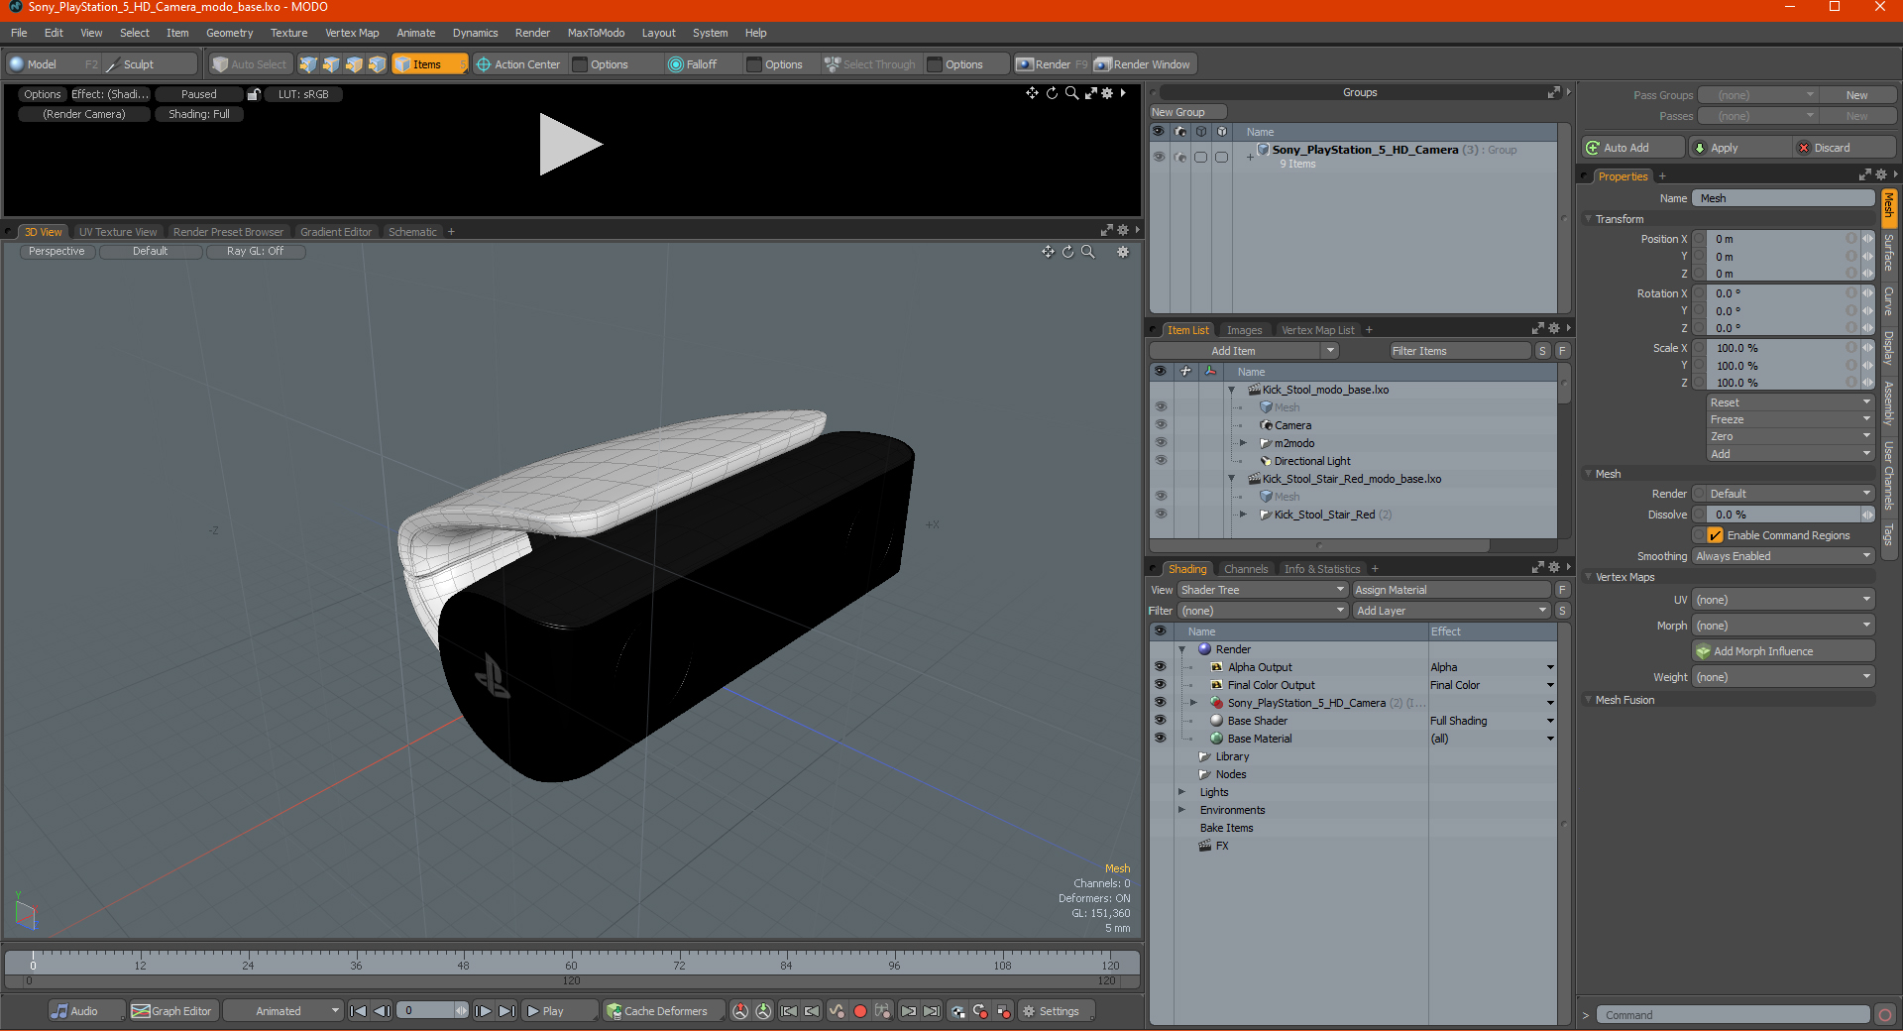Screen dimensions: 1903x1031
Task: Click the Apply button
Action: (1740, 148)
